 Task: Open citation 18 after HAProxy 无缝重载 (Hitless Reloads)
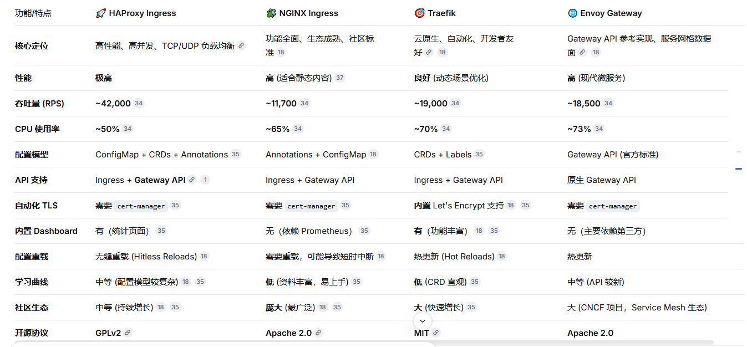coord(204,257)
